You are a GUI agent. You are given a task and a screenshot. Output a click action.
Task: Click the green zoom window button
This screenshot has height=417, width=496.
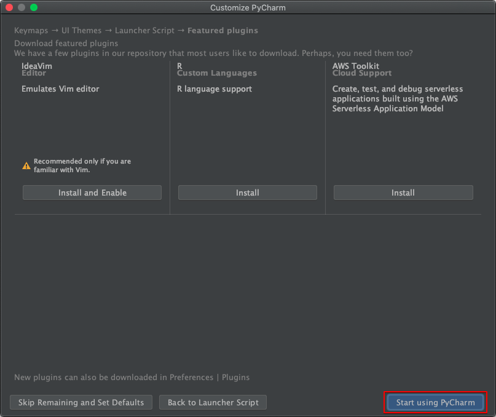[34, 7]
